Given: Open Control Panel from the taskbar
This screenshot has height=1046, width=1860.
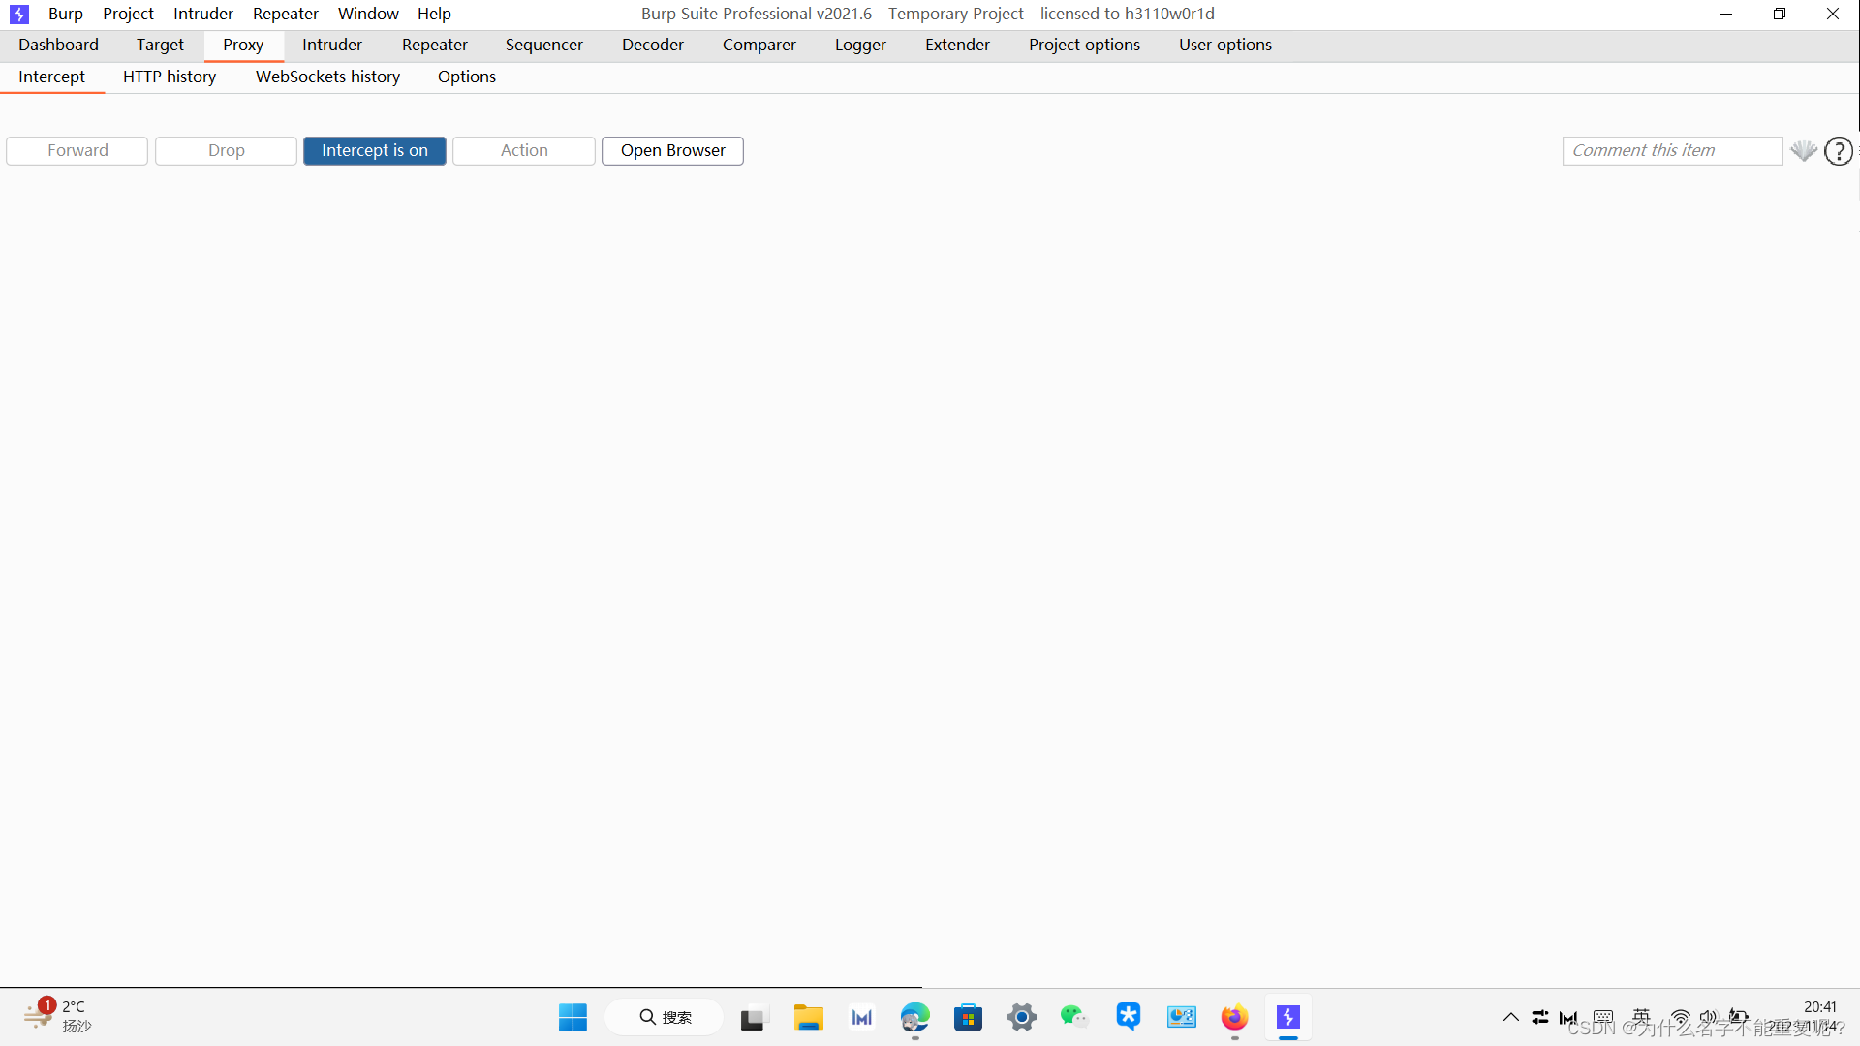Looking at the screenshot, I should (1181, 1018).
